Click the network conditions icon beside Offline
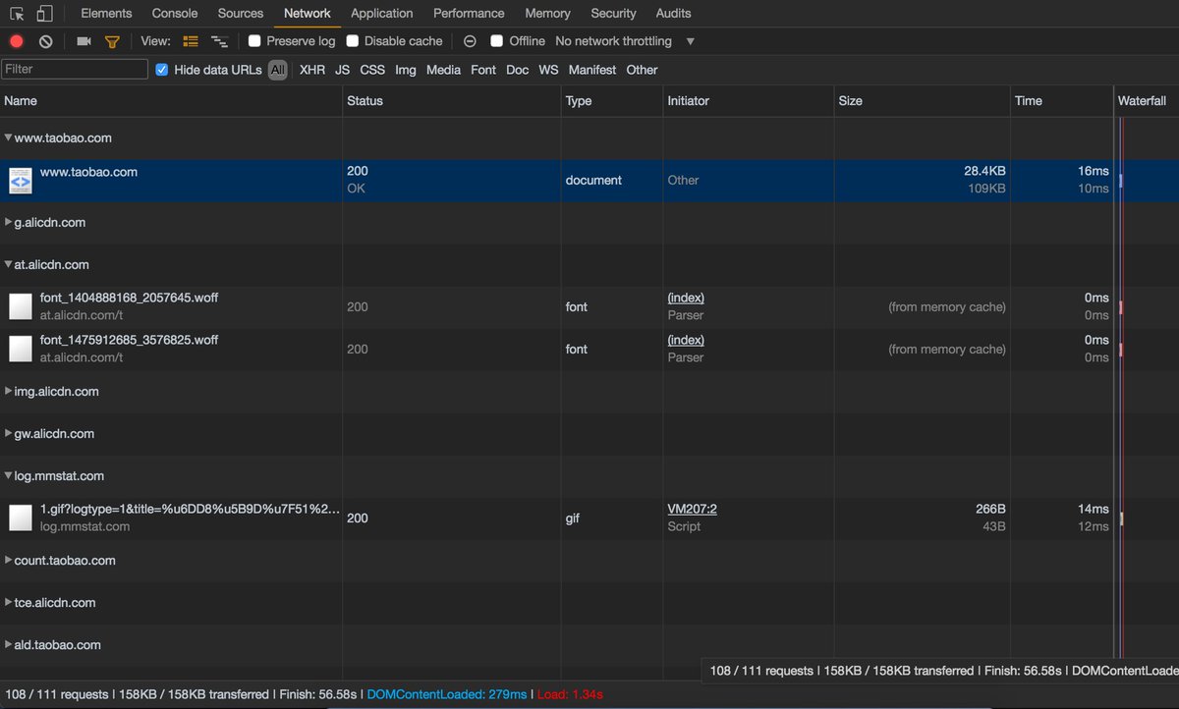Image resolution: width=1179 pixels, height=709 pixels. point(470,41)
